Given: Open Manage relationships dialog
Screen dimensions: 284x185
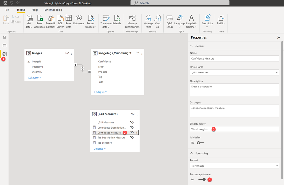Looking at the screenshot, I should [132, 21].
